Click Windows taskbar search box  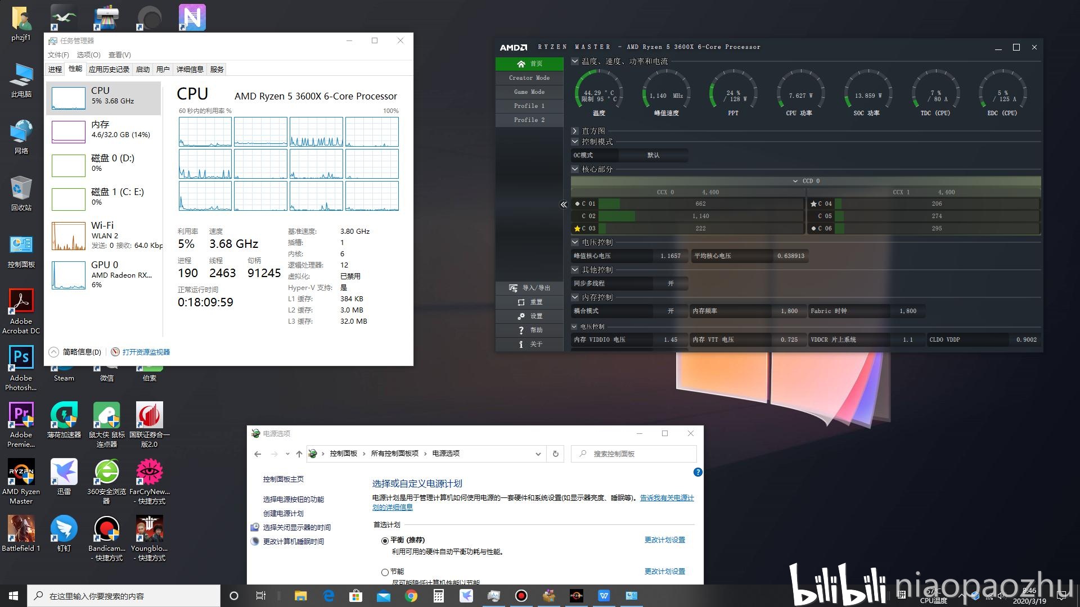124,596
